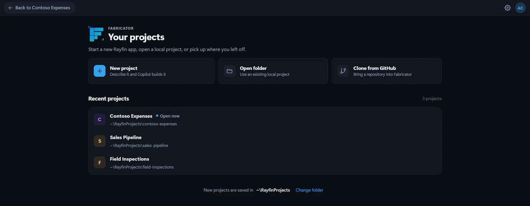530x206 pixels.
Task: Open the Sales Pipeline project
Action: (x=265, y=141)
